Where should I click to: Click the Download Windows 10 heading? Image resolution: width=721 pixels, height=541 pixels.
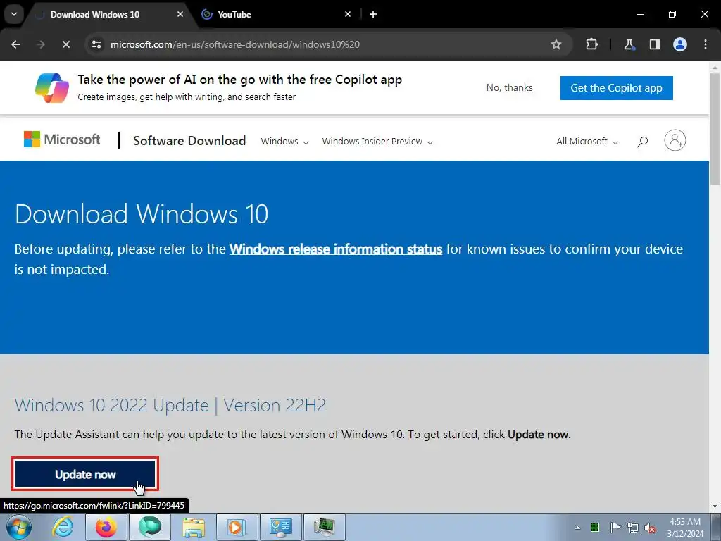(x=142, y=214)
